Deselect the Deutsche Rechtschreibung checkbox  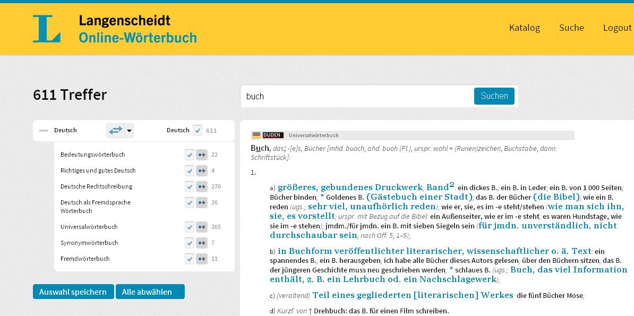pos(190,186)
